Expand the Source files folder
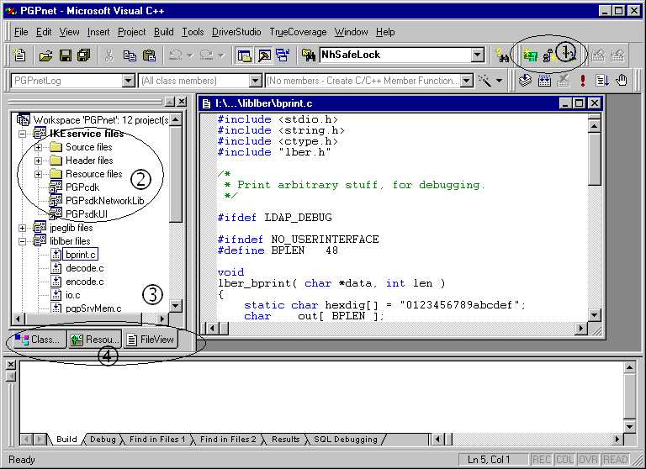Viewport: 646px width, 469px height. [38, 147]
